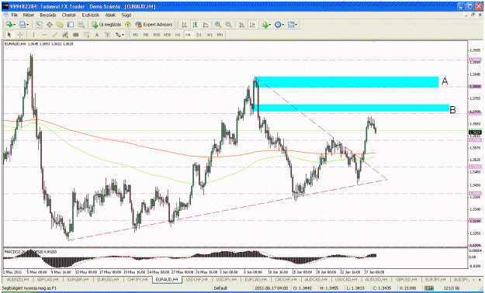Click the Új megbízás (new order) button
485x293 pixels.
pos(106,25)
